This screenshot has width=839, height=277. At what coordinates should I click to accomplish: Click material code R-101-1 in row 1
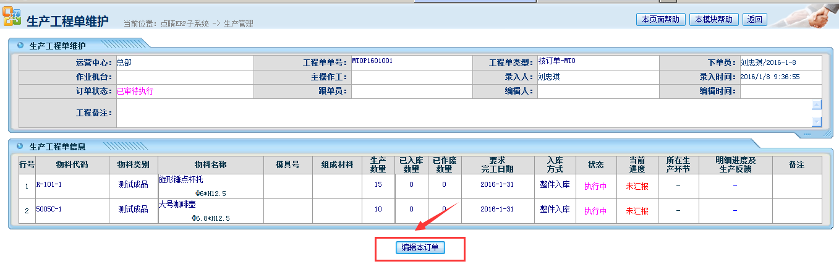point(49,184)
